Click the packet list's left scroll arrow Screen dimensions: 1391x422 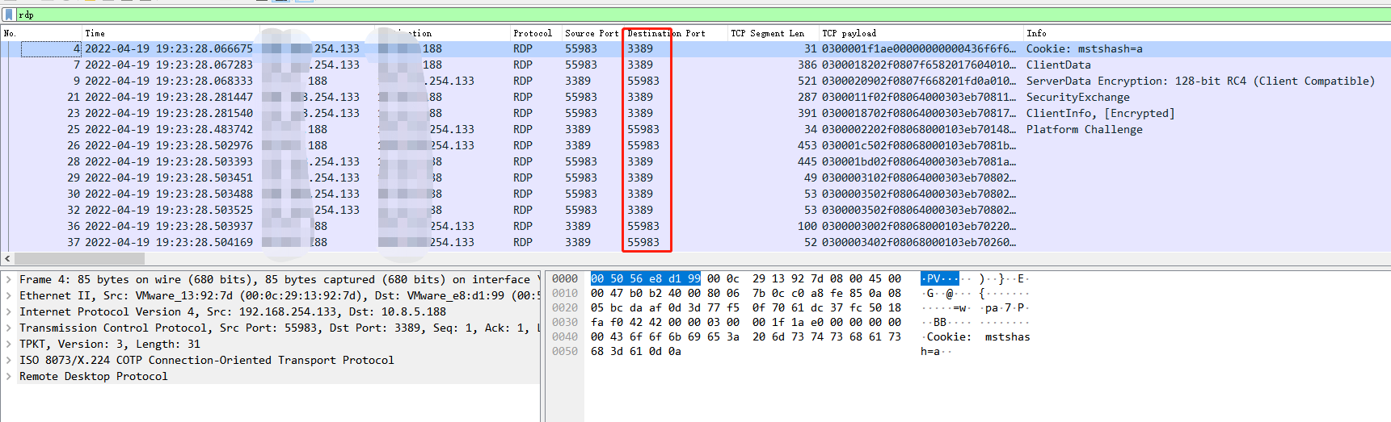(x=7, y=259)
